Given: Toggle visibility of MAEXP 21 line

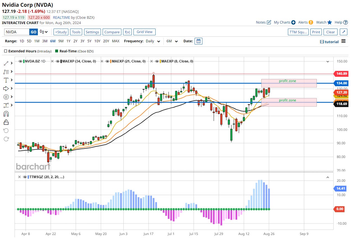Looking at the screenshot, I should (107, 61).
